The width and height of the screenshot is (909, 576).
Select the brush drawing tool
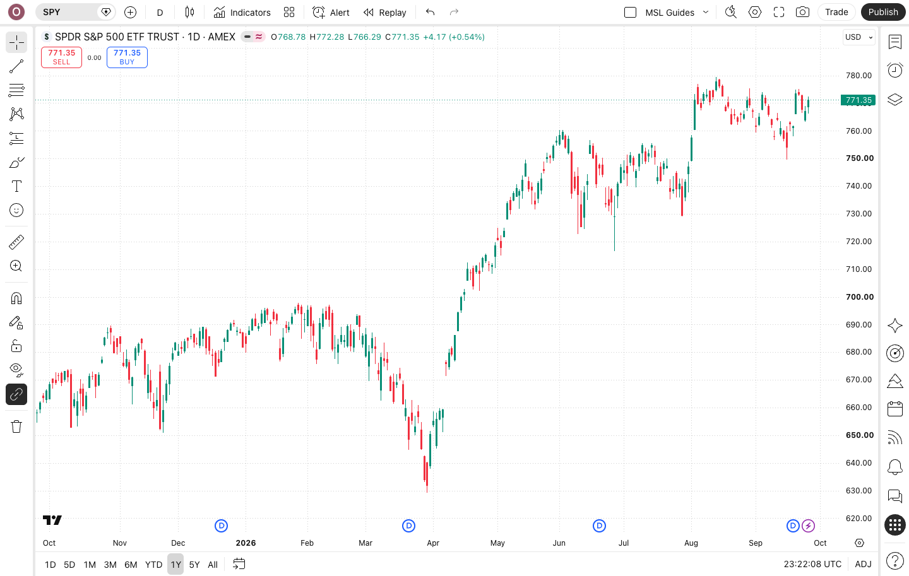click(x=16, y=162)
